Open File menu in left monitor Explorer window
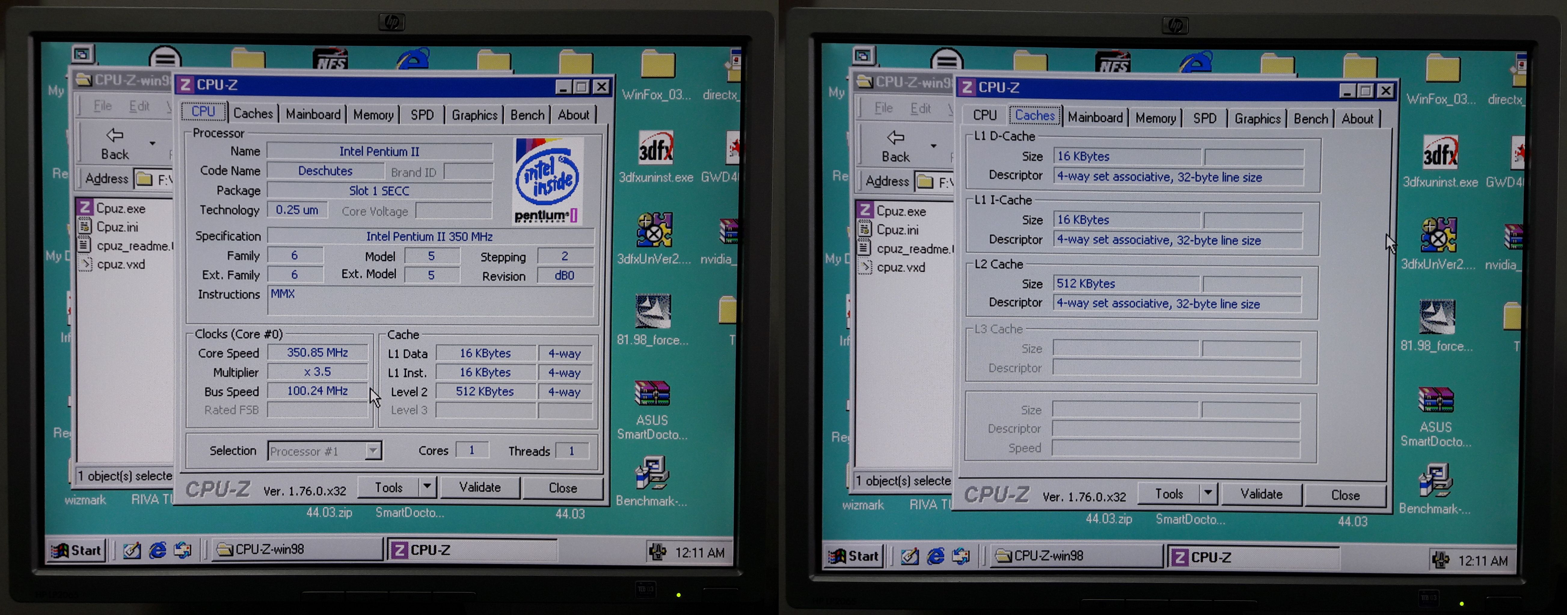The image size is (1567, 615). 102,106
